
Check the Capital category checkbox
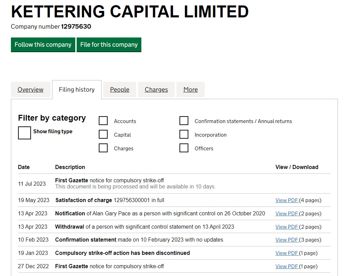click(x=103, y=135)
